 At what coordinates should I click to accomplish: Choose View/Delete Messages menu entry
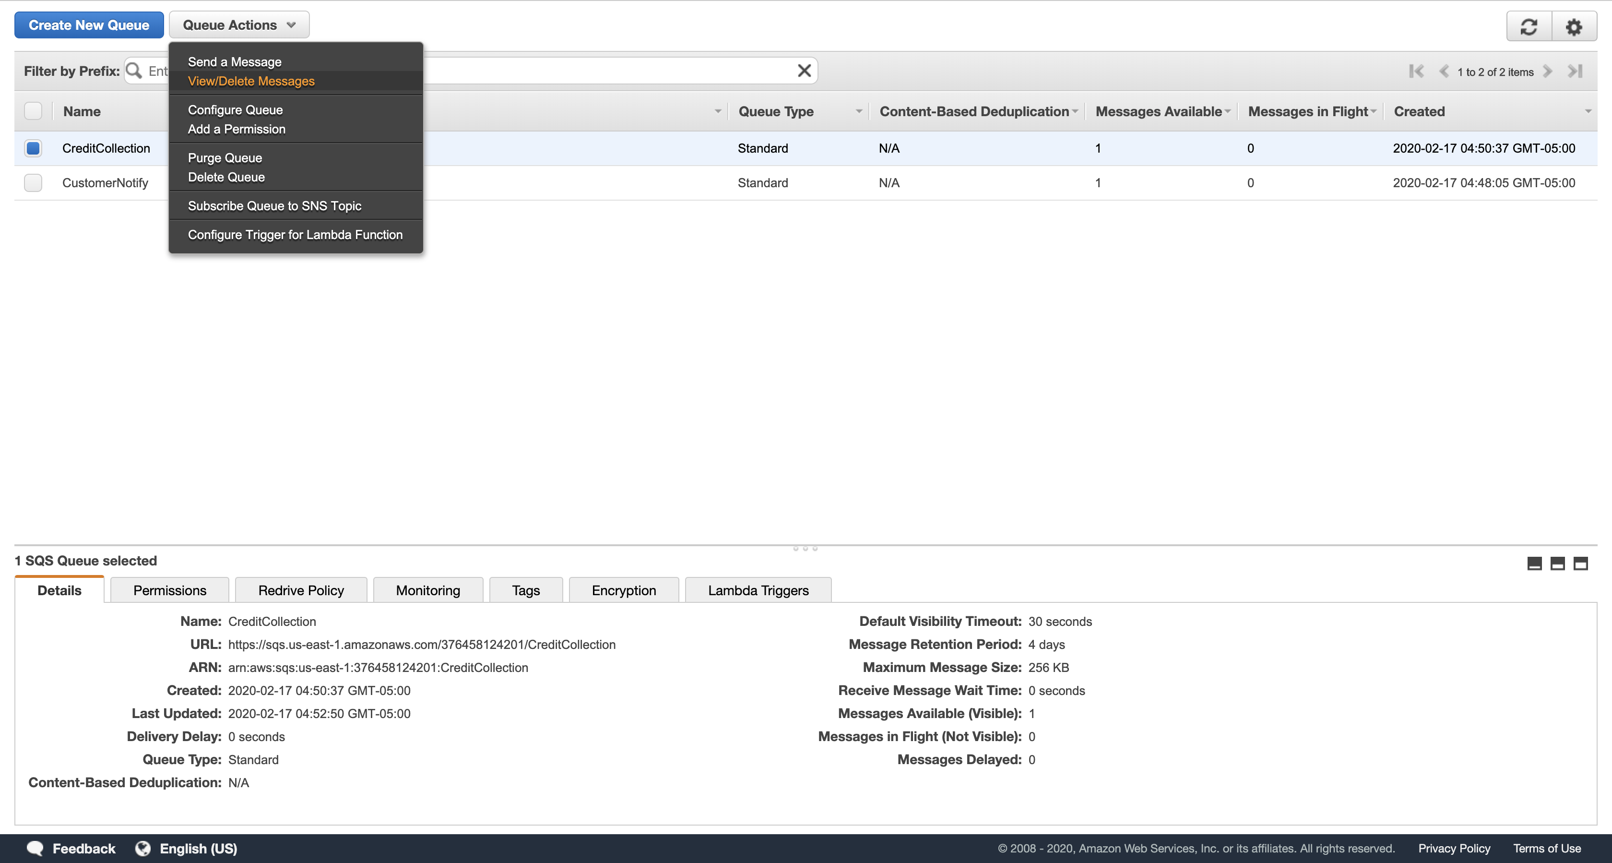point(251,82)
